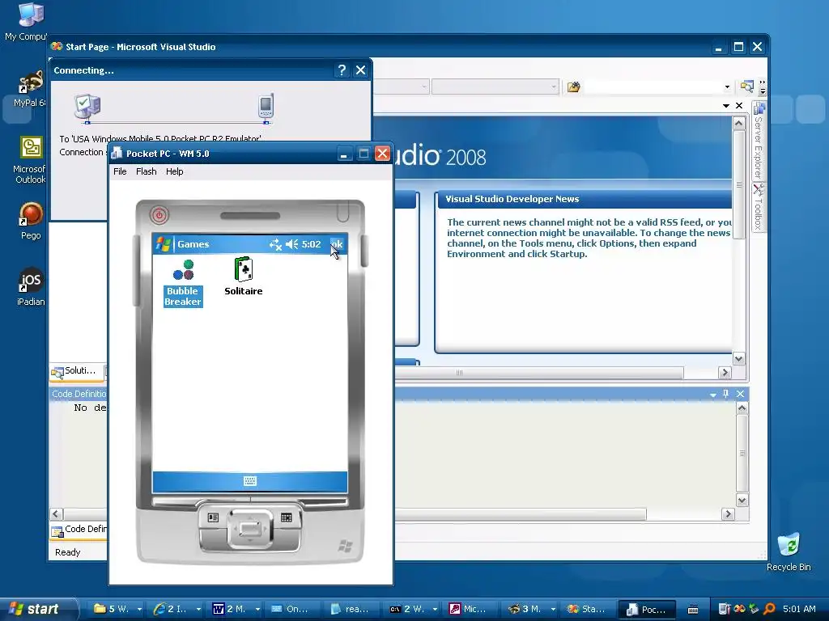Click Code Definition horizontal scroll left arrow
829x621 pixels.
pos(57,513)
